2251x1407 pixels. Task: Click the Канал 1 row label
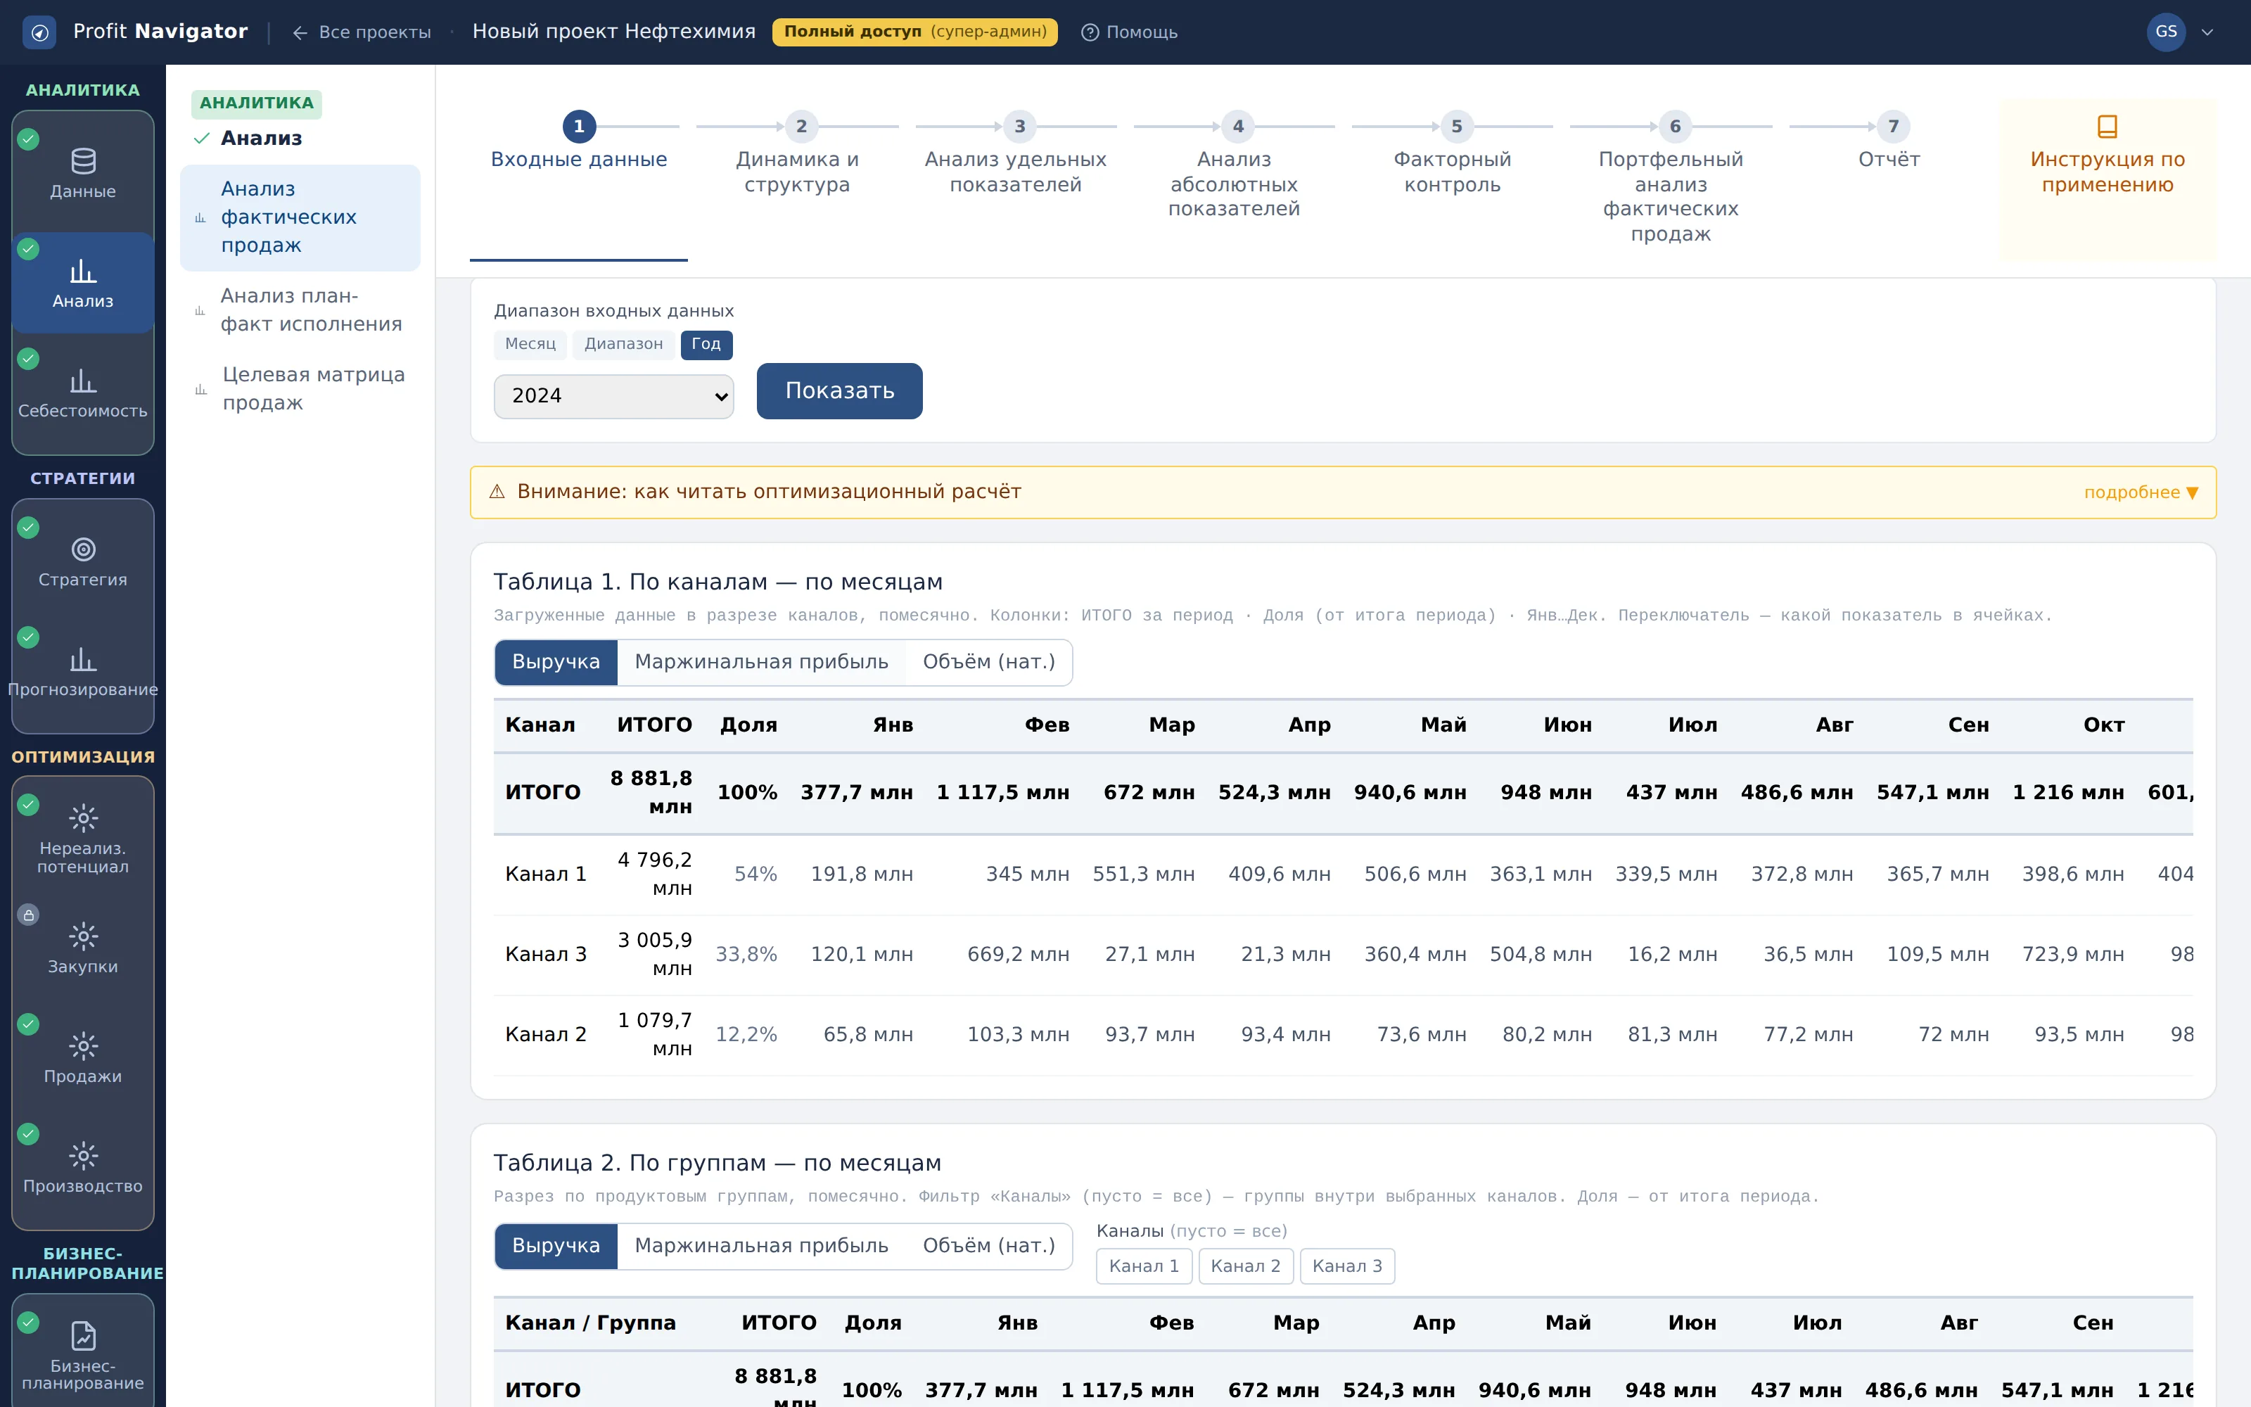click(x=545, y=874)
